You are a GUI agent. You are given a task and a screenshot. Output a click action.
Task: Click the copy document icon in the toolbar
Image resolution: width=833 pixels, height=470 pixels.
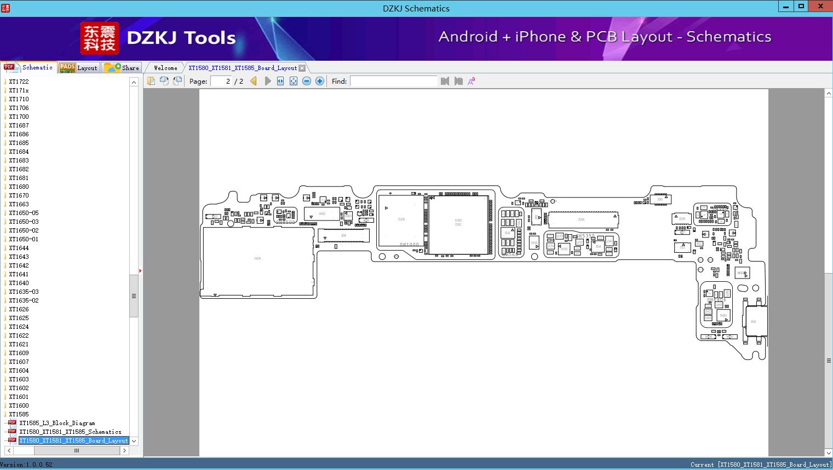(x=151, y=81)
